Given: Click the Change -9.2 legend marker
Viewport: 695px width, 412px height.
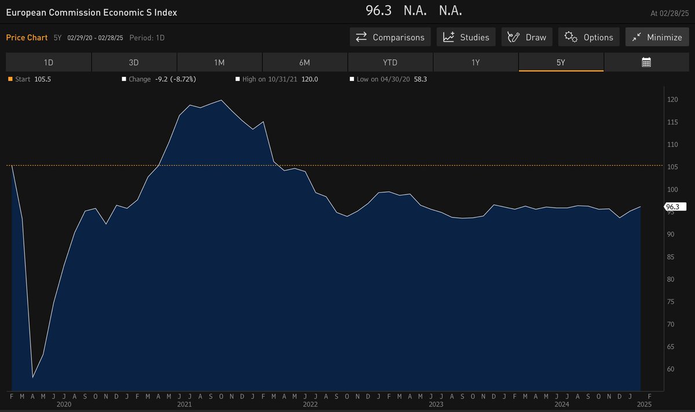Looking at the screenshot, I should [x=124, y=79].
